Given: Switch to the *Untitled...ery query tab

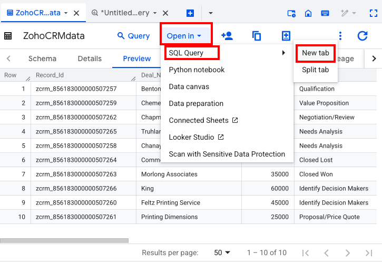Looking at the screenshot, I should [x=125, y=13].
